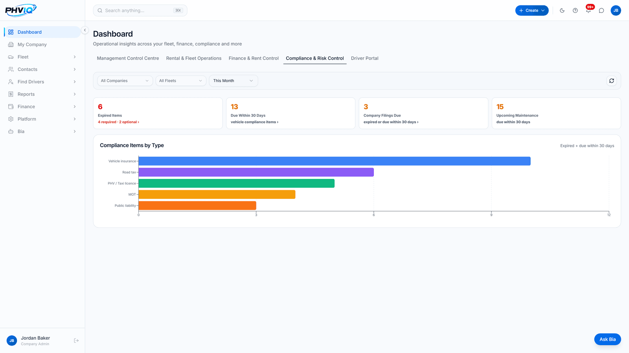
Task: Click the Upcoming Maintenance card
Action: coord(556,113)
